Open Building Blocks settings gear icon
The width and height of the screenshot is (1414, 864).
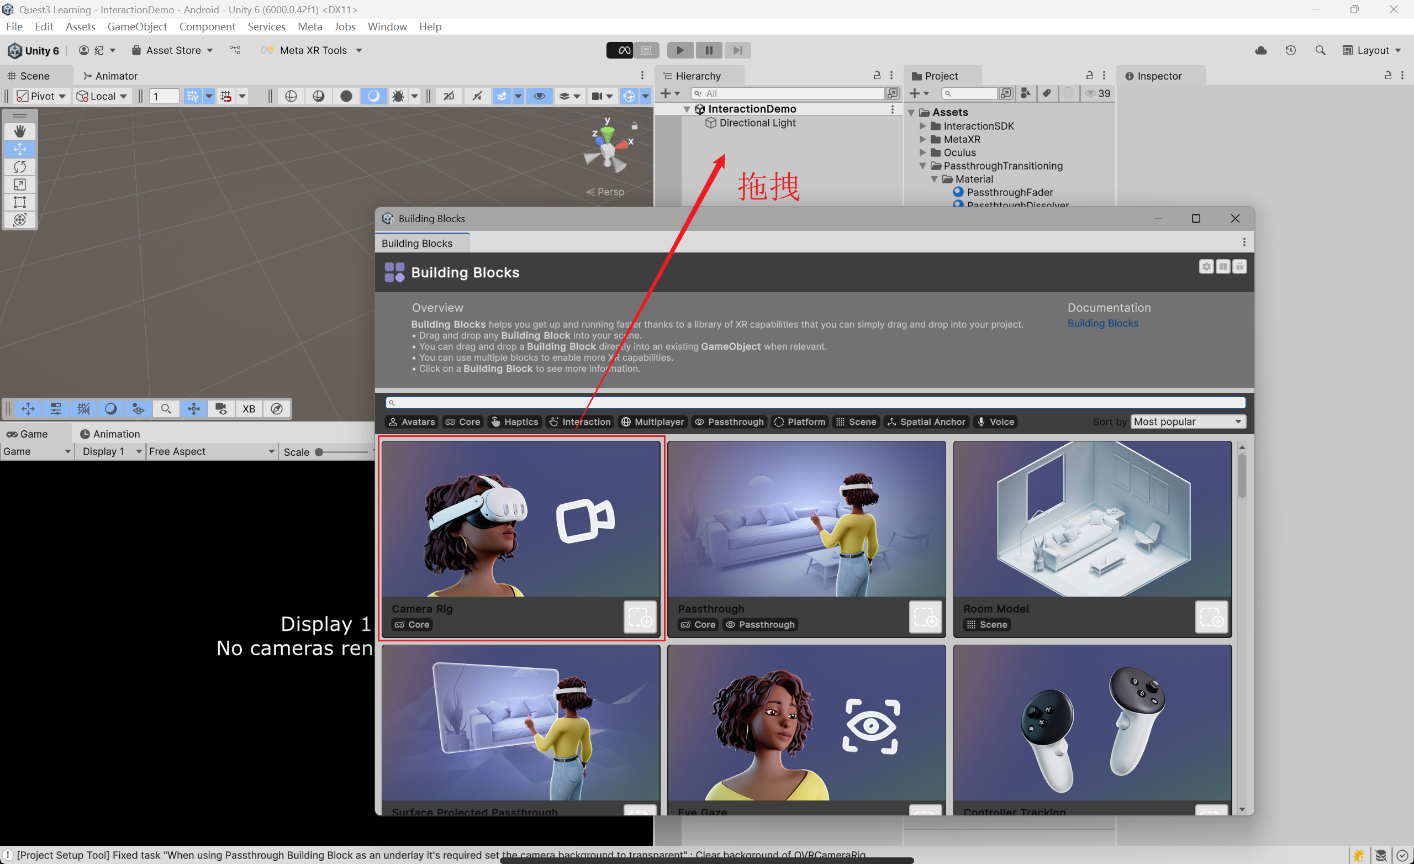[x=1206, y=266]
